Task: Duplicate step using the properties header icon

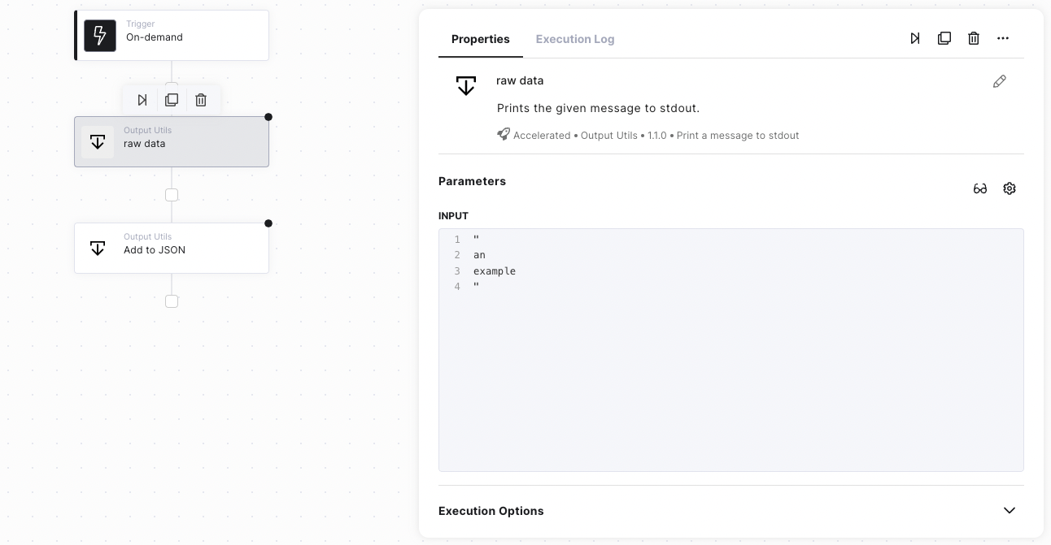Action: tap(944, 38)
